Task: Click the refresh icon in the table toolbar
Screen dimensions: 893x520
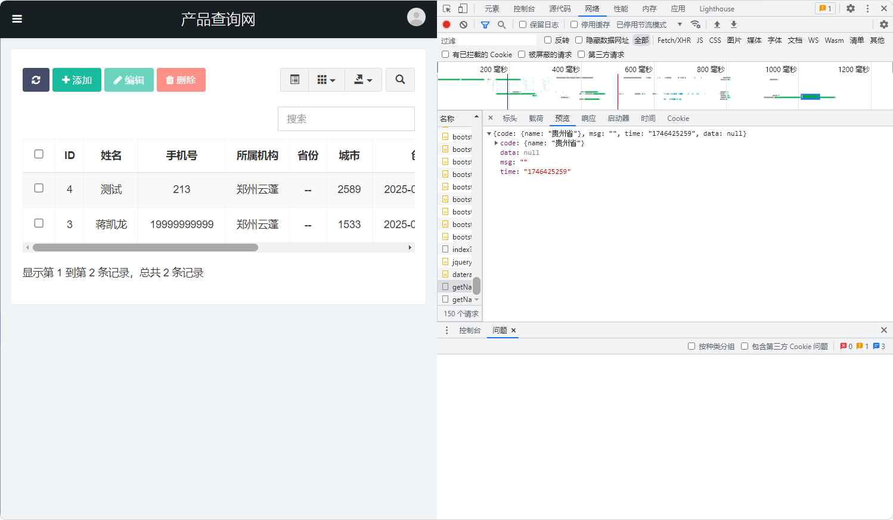Action: pos(36,79)
